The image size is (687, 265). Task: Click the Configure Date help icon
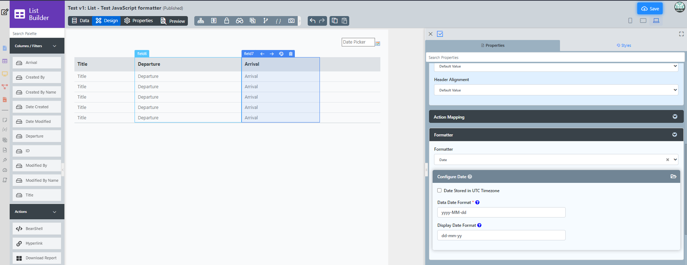point(470,177)
